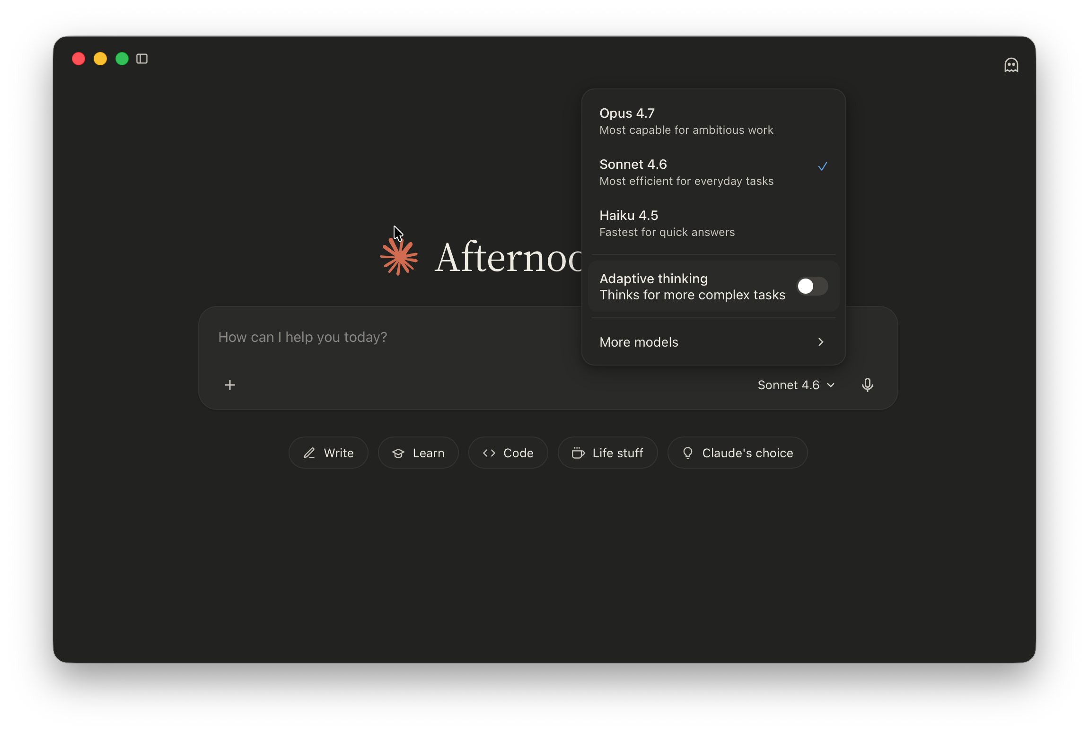This screenshot has height=733, width=1089.
Task: Click the Code suggestion button
Action: coord(508,453)
